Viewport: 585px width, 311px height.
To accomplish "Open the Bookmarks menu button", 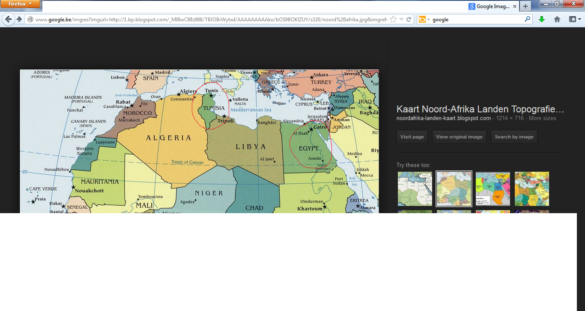I will point(575,19).
